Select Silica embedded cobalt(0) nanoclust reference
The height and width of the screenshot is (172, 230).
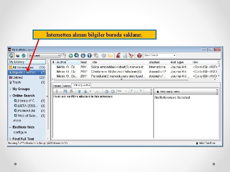(135, 67)
